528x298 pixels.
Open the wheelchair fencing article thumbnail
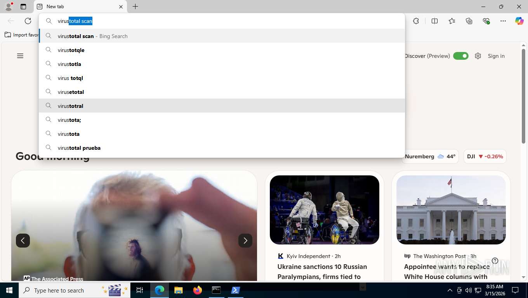[x=325, y=210]
